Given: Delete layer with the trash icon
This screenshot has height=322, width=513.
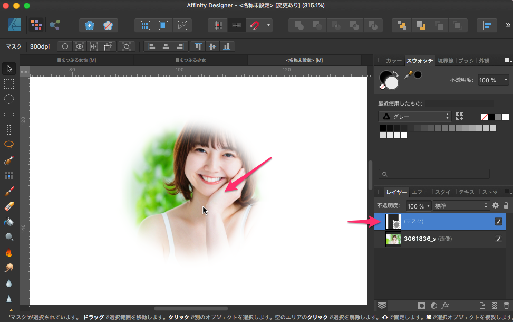Looking at the screenshot, I should 506,305.
